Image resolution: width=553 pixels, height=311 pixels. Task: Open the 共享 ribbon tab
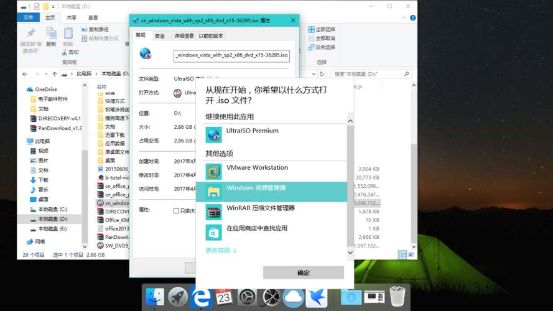72,17
